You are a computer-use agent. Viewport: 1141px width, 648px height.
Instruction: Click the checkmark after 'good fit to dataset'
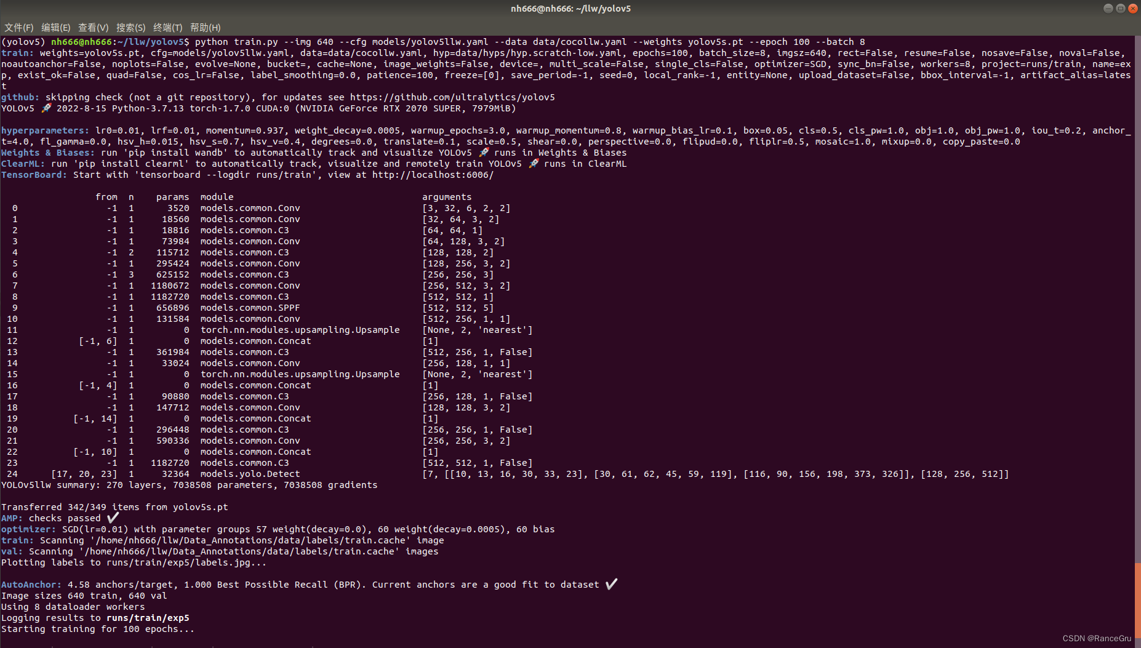(611, 584)
